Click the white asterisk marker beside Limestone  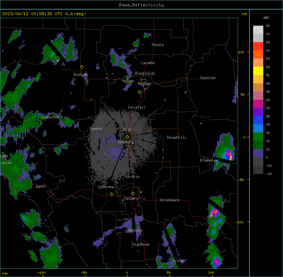tap(50, 114)
